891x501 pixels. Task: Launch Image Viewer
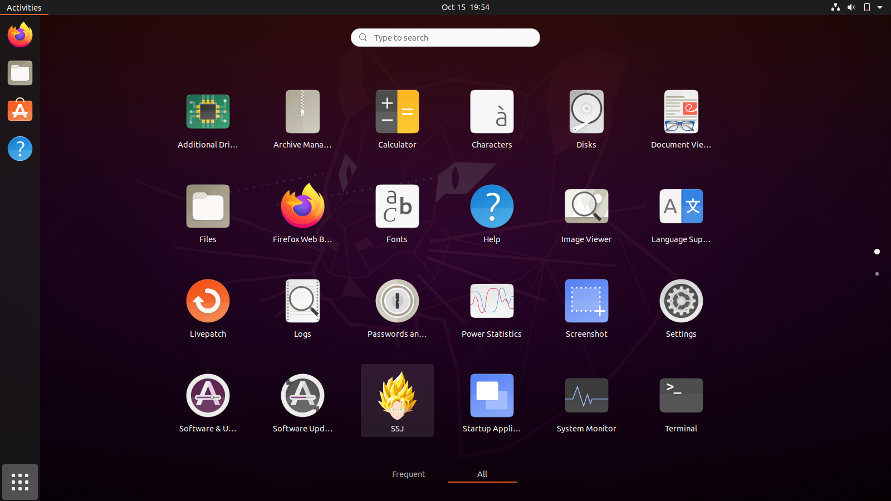[x=586, y=214]
